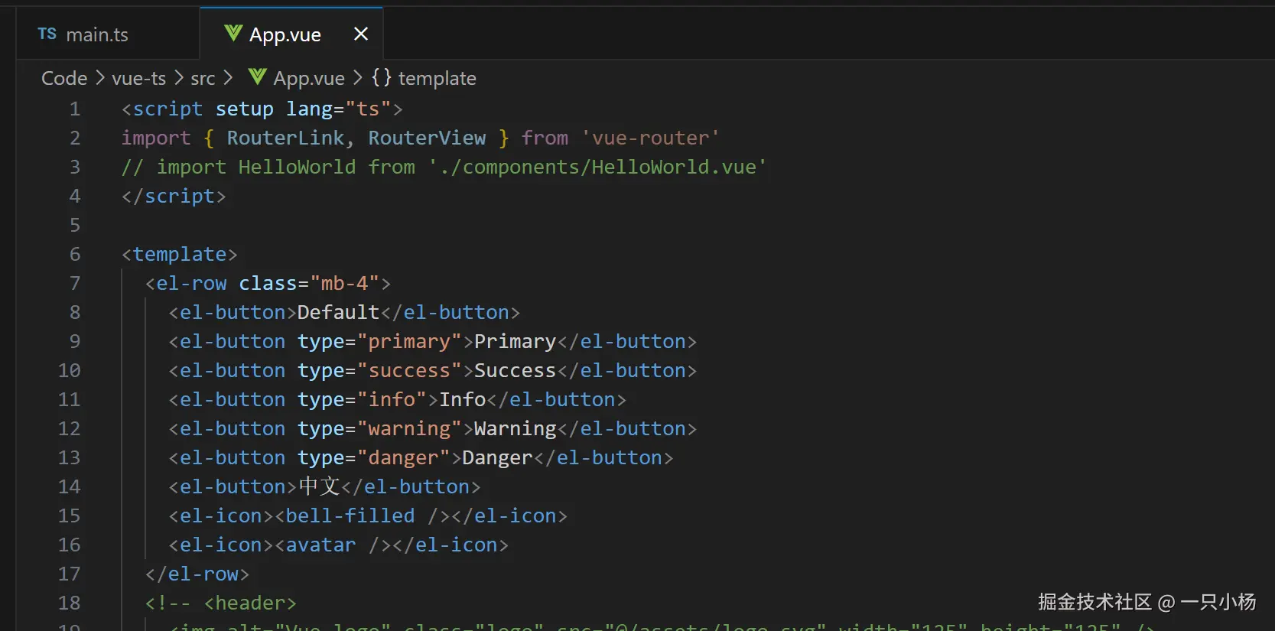This screenshot has width=1275, height=631.
Task: Click line number 18 in gutter
Action: click(69, 603)
